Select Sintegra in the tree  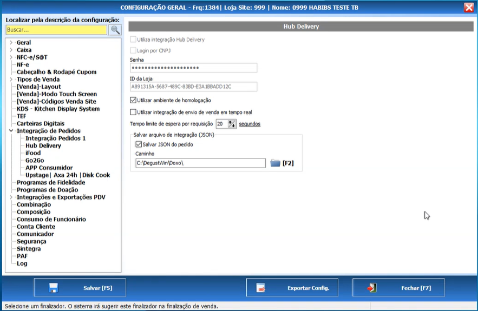point(29,249)
